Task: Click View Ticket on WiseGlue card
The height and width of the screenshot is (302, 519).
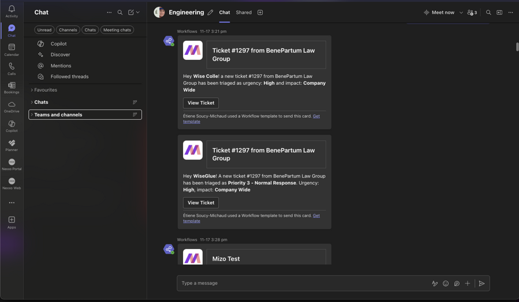Action: click(201, 202)
